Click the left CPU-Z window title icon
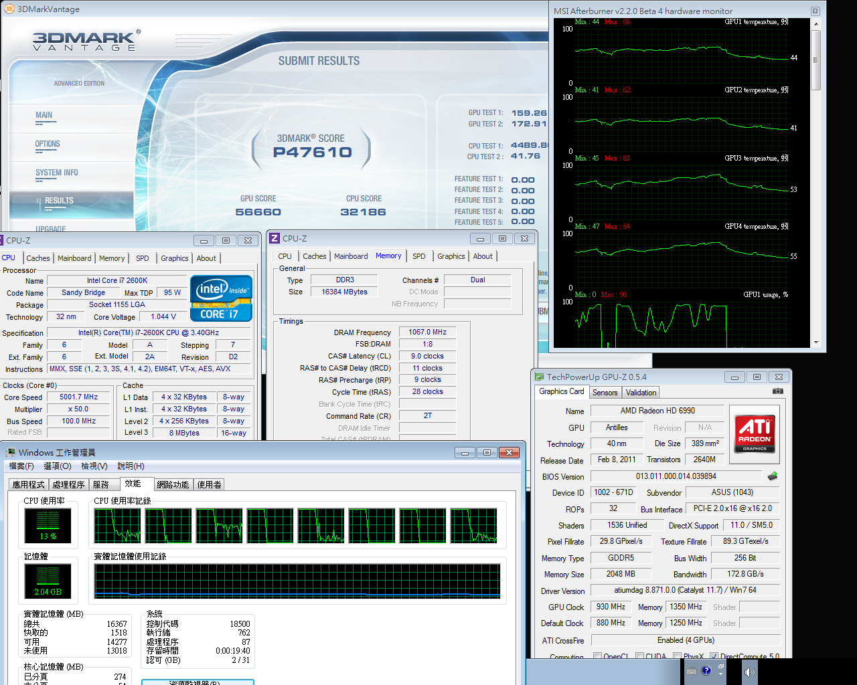This screenshot has width=857, height=685. click(x=2, y=240)
